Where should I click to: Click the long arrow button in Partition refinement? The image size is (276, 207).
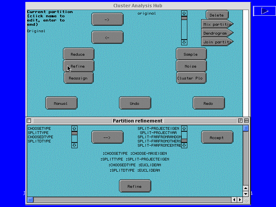(x=107, y=137)
